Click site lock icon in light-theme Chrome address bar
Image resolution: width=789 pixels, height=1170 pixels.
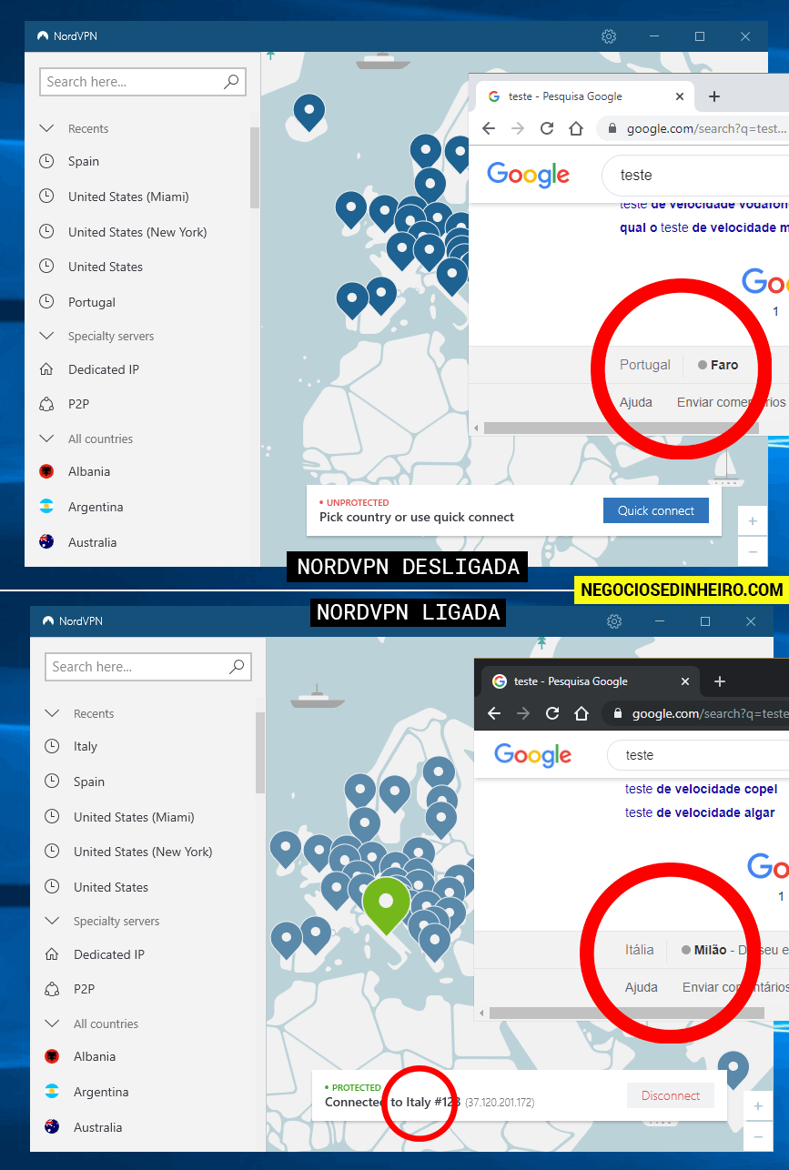point(612,128)
